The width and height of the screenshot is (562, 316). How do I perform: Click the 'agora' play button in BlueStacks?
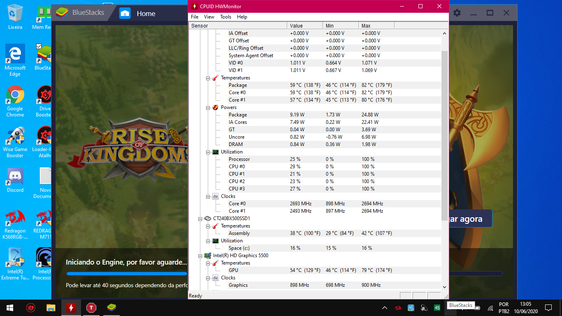point(470,219)
